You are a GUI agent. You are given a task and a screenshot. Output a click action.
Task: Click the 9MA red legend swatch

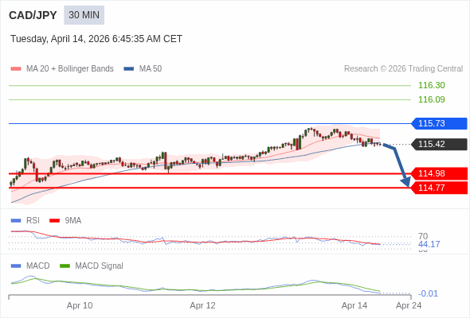coord(54,221)
